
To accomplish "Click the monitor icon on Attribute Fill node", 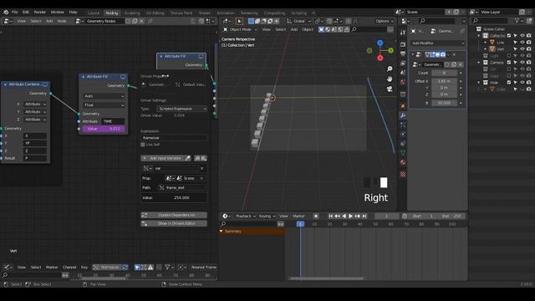I will tap(123, 77).
